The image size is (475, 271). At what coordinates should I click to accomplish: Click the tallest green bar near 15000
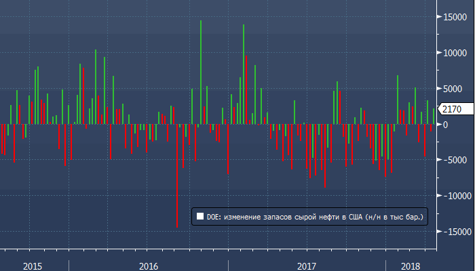pos(201,68)
